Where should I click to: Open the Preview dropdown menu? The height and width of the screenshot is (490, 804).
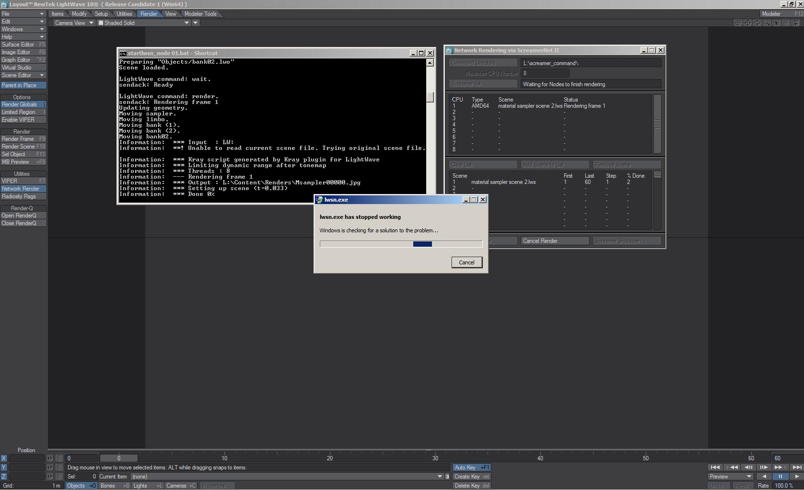730,477
